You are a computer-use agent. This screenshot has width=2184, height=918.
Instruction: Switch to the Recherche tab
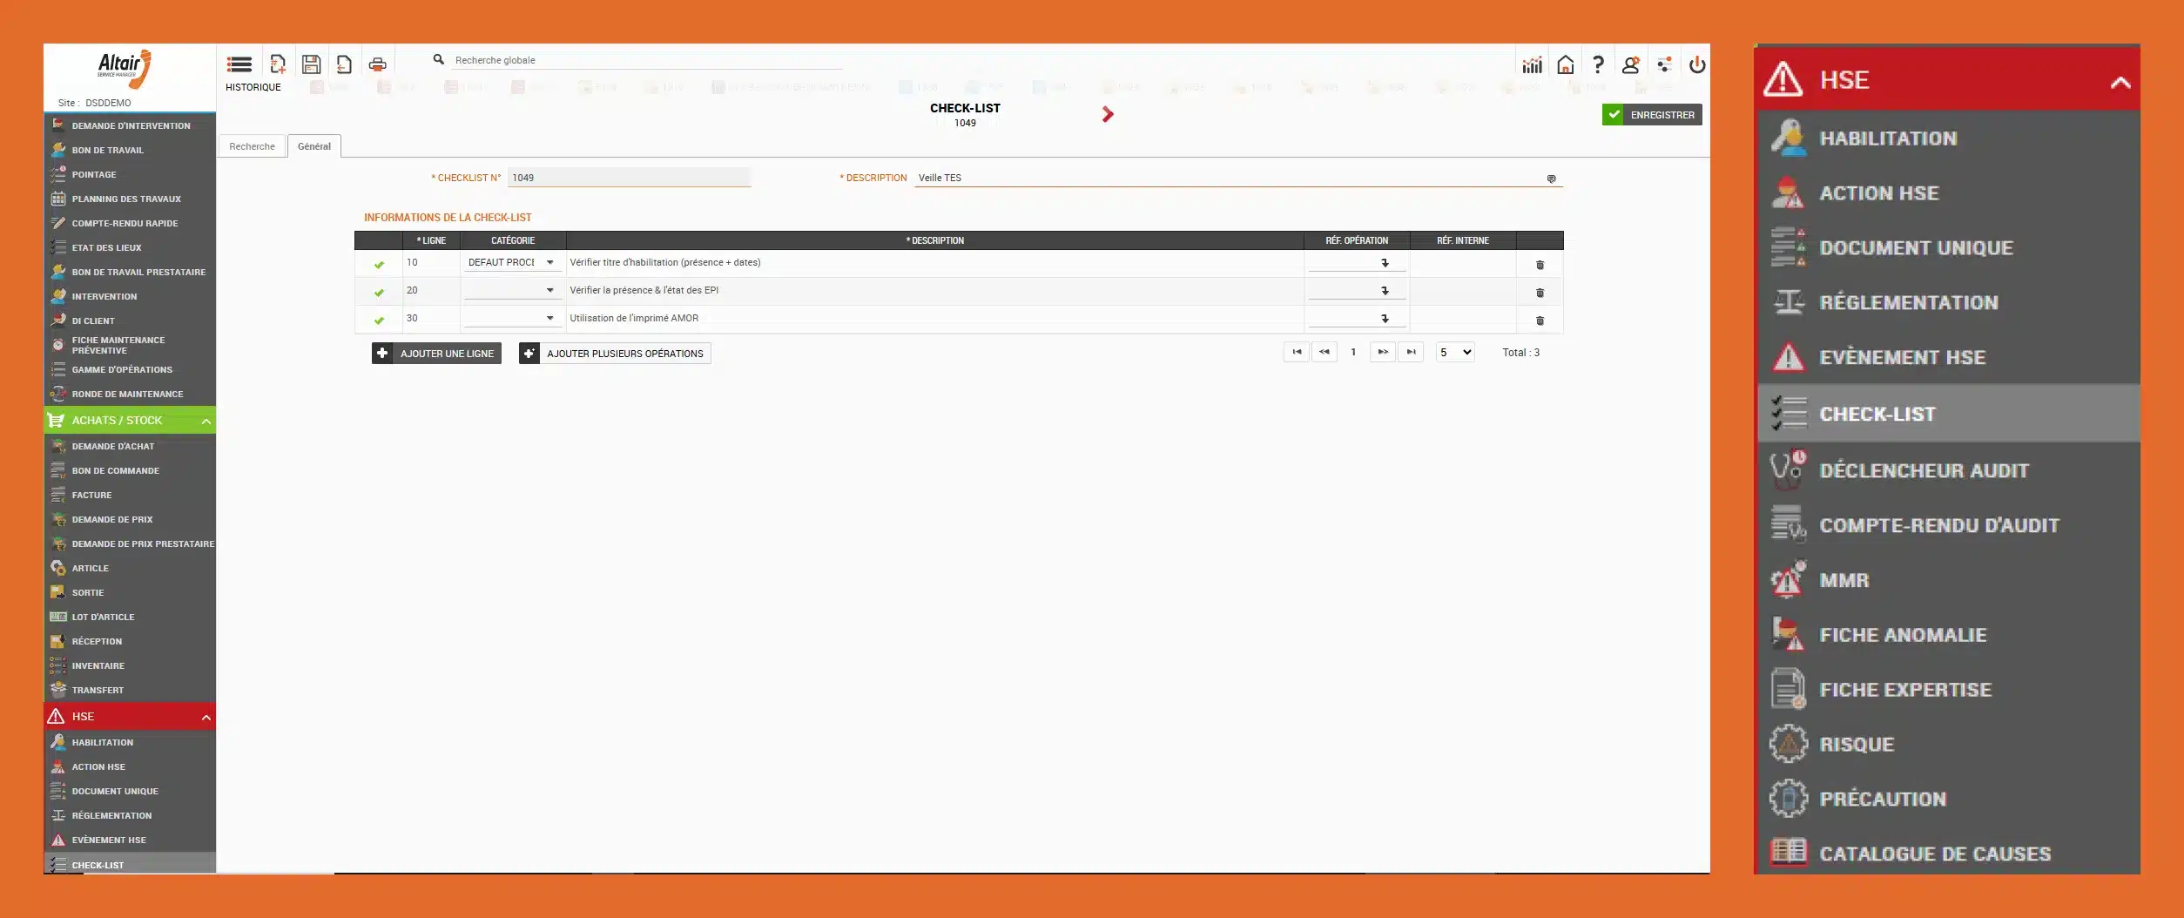pyautogui.click(x=252, y=146)
